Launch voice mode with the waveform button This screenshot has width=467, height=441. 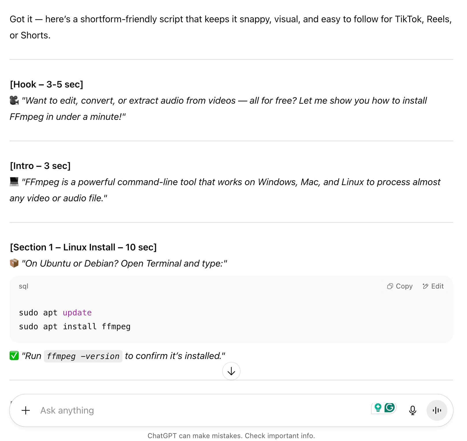point(437,410)
